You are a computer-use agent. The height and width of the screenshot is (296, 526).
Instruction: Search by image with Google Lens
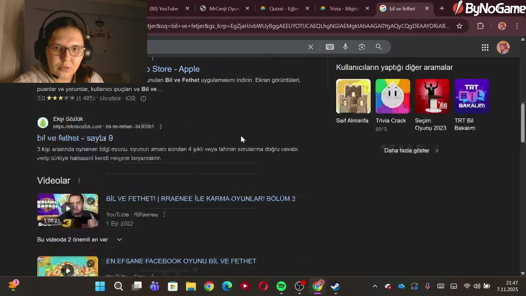362,47
